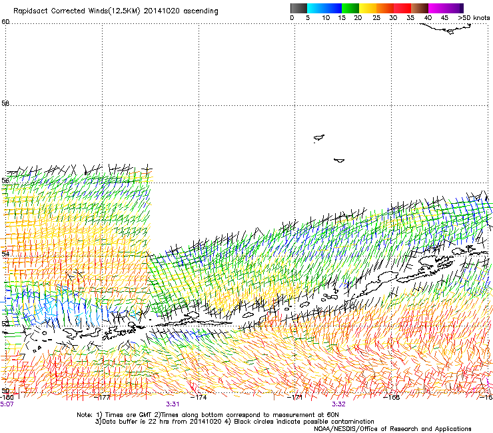Click the '>50 knots' legend label

[x=474, y=18]
